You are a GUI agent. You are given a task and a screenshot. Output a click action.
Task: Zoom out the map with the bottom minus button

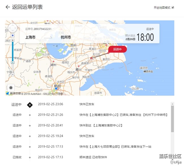[x=13, y=74]
